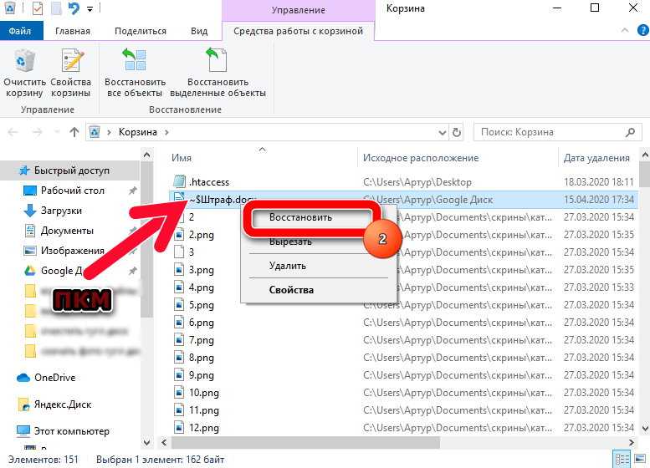Go up one folder level arrow
Screen dimensions: 650x468
pos(74,132)
